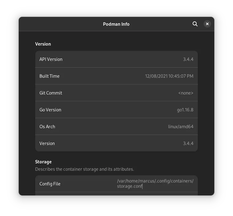The image size is (233, 216).
Task: Click the Podman Info title text
Action: point(116,24)
